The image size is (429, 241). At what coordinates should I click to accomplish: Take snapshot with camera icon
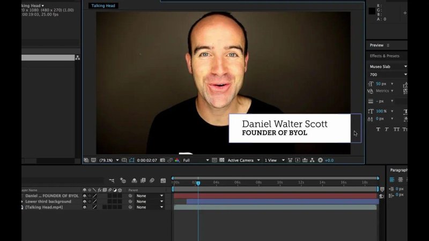162,160
